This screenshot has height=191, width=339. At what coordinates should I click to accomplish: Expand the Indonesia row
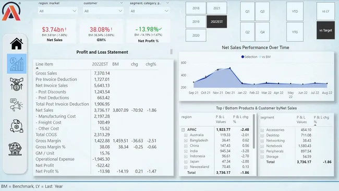186,157
